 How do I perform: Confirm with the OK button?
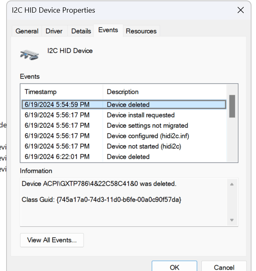pyautogui.click(x=174, y=267)
